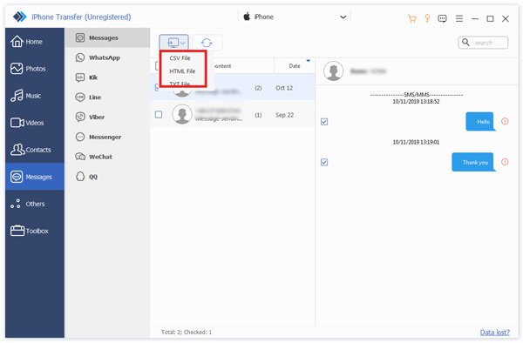Click the 10/11/2019 13:19:01 timestamp

(416, 142)
